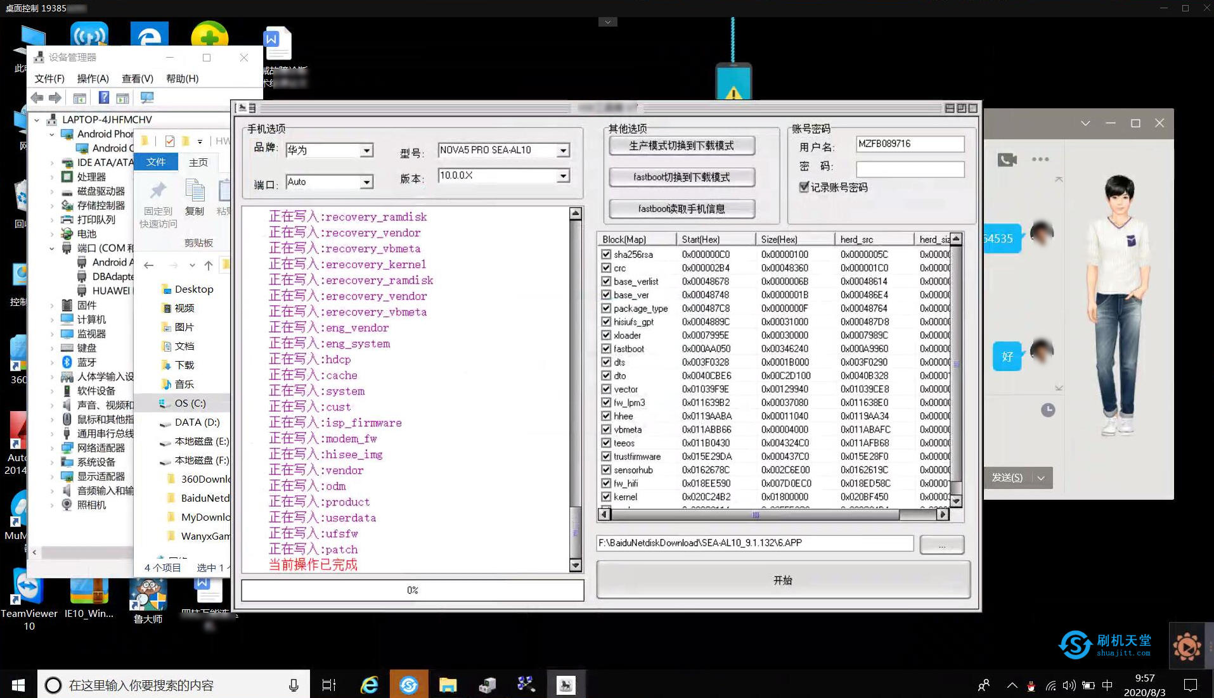Uncheck the hisiufs_gpt partition checkbox
The height and width of the screenshot is (698, 1214).
606,322
